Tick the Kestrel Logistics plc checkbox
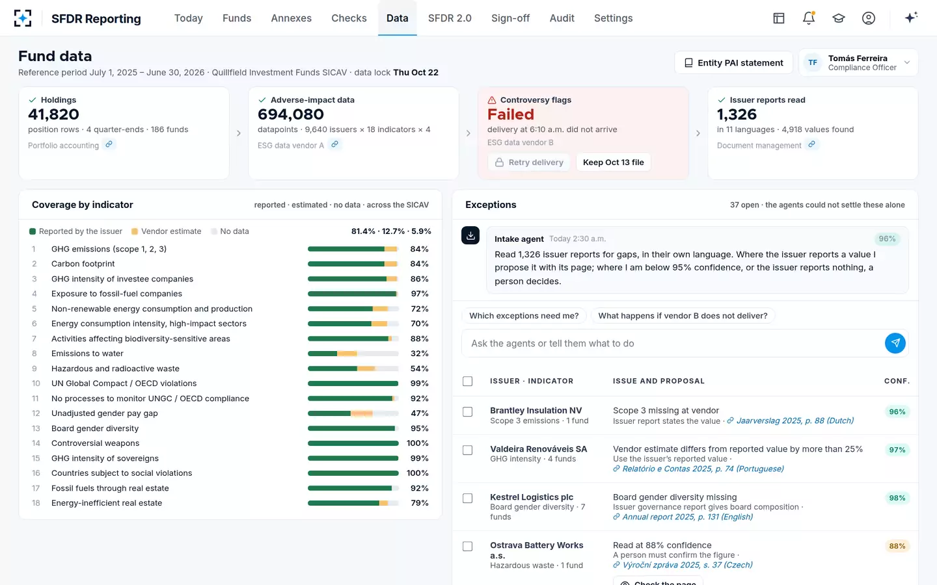This screenshot has width=937, height=585. point(467,498)
